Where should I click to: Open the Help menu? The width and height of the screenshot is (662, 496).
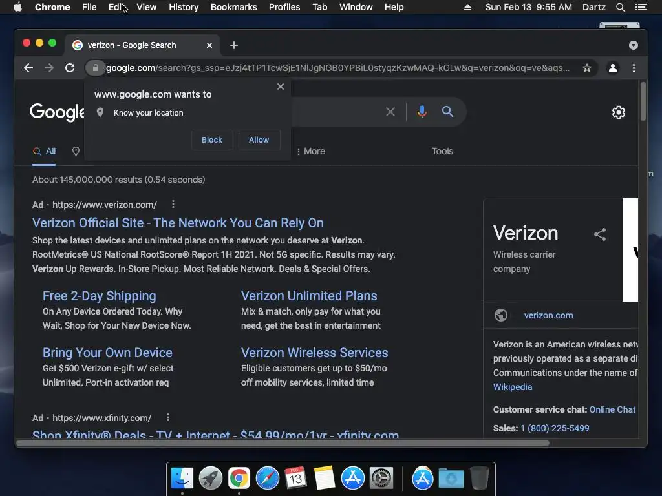point(394,7)
